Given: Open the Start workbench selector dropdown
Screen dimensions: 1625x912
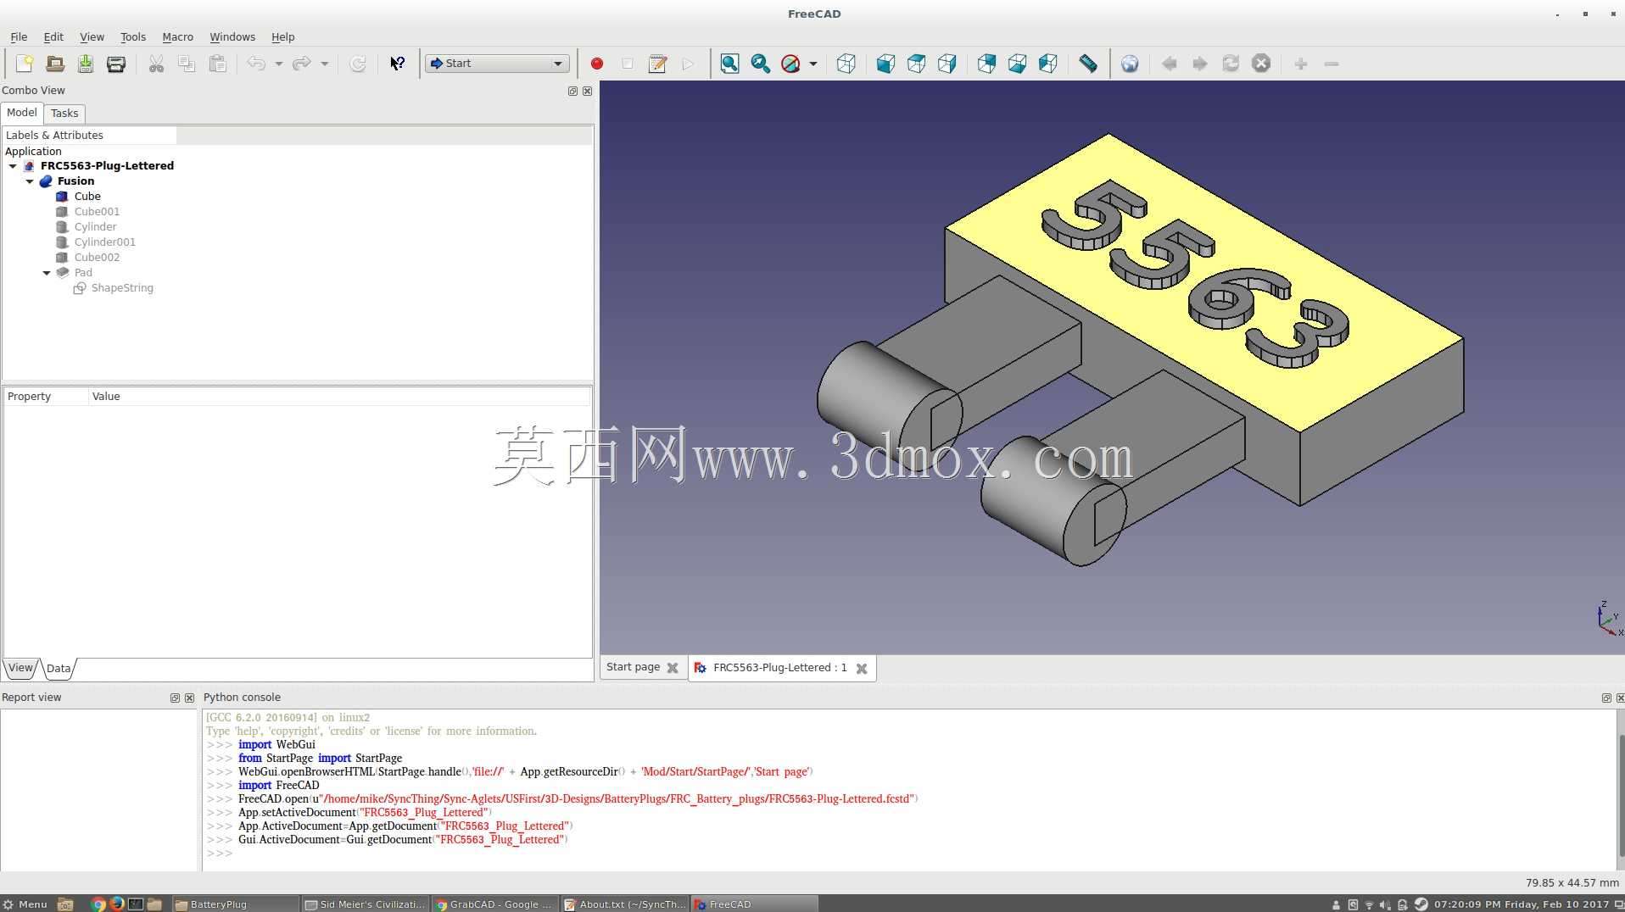Looking at the screenshot, I should 497,64.
